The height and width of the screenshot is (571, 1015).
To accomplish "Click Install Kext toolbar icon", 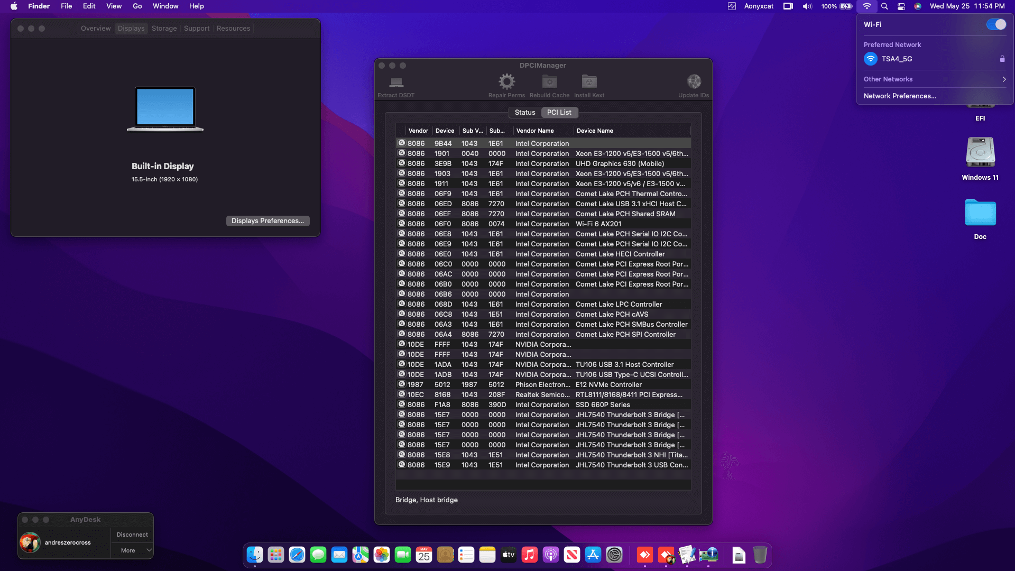I will pos(589,81).
